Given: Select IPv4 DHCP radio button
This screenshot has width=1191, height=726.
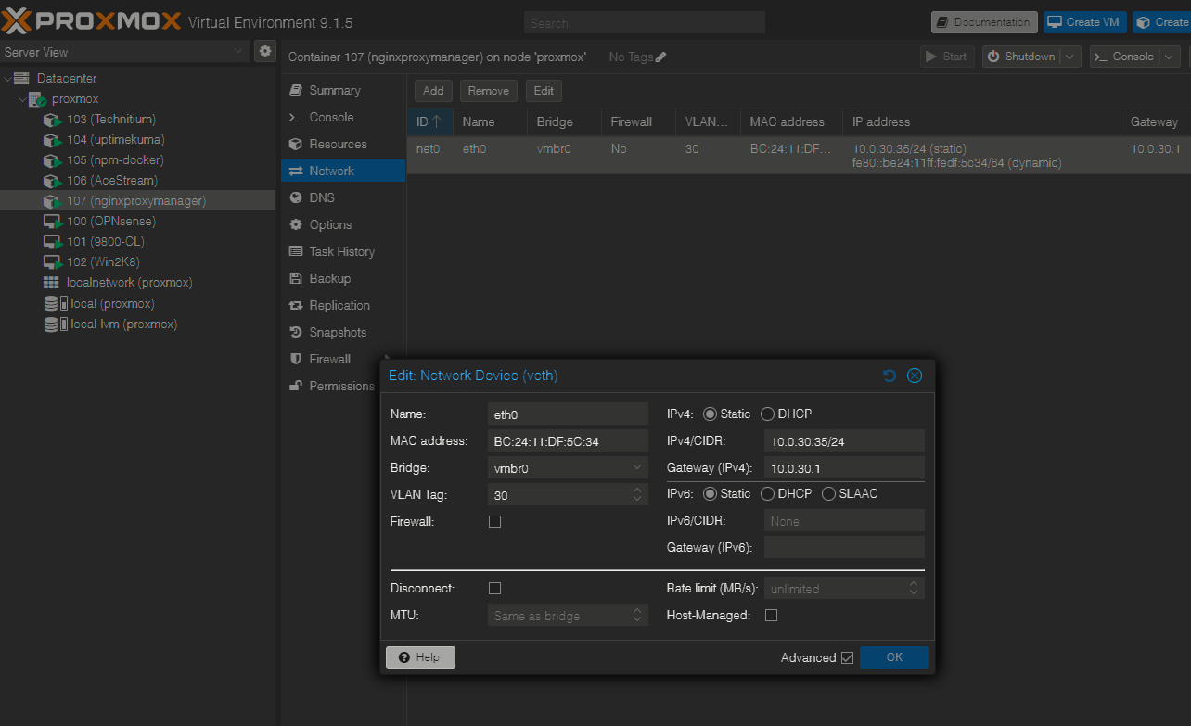Looking at the screenshot, I should 767,414.
